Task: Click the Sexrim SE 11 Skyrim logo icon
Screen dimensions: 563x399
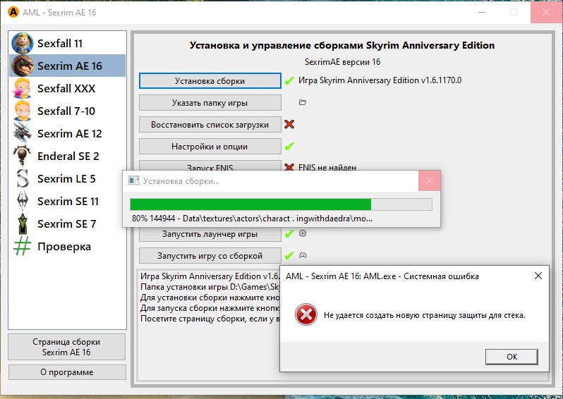Action: (23, 202)
